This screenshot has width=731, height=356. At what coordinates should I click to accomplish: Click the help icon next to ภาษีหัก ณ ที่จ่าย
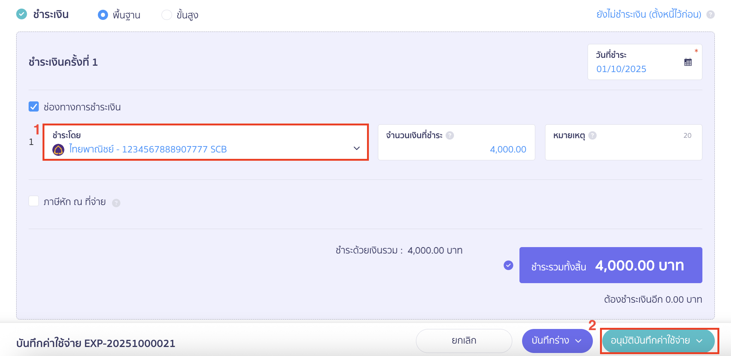coord(117,202)
